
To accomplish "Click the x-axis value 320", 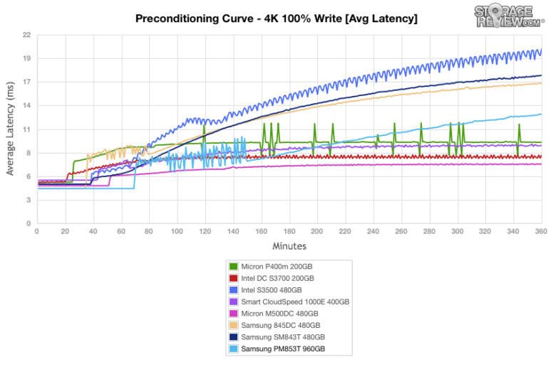I will 485,231.
